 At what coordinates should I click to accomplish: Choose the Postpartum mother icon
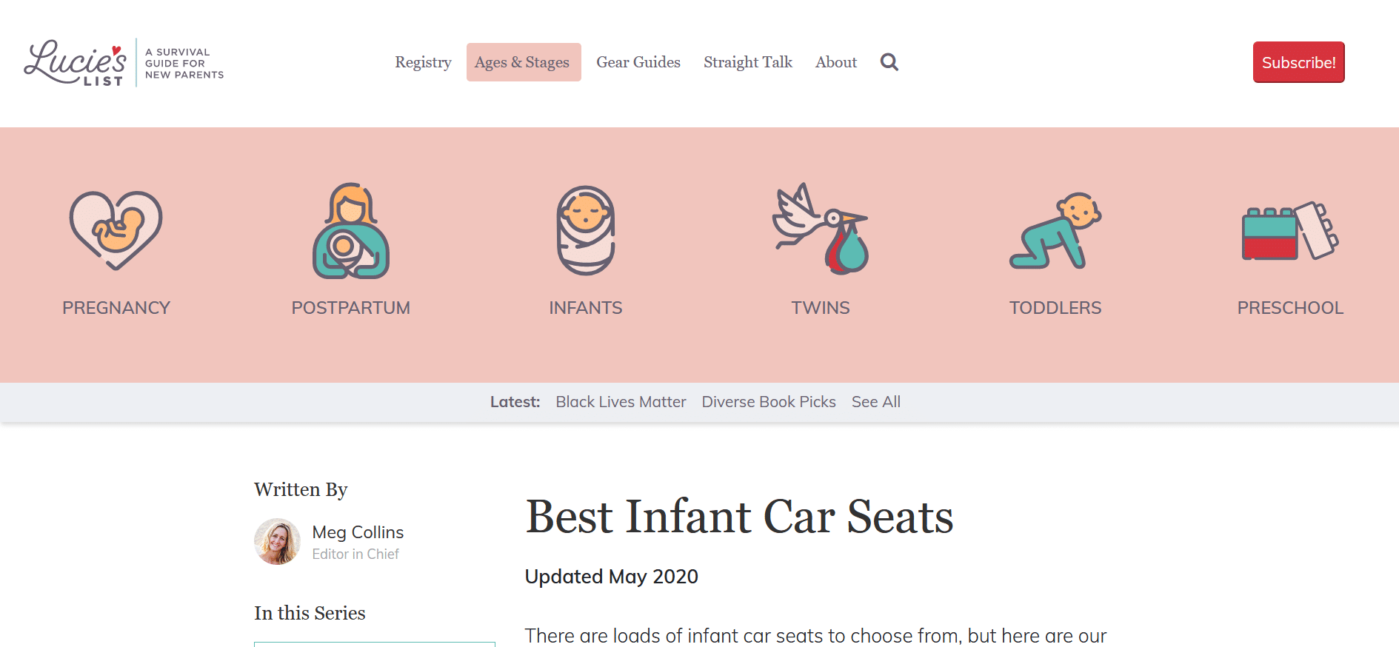point(351,230)
